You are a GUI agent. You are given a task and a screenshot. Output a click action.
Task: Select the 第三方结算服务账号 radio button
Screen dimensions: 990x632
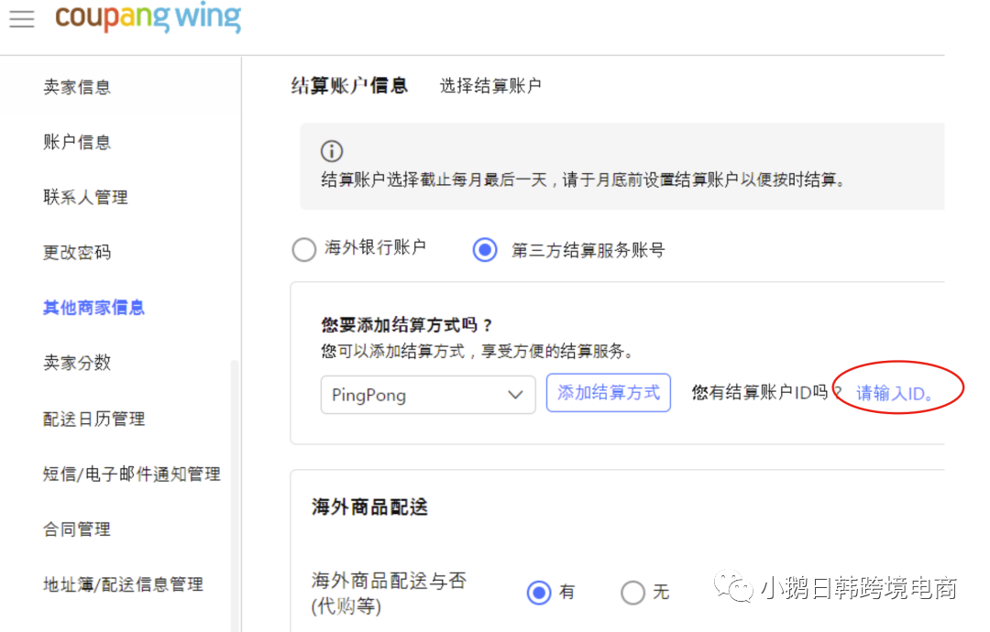(484, 249)
